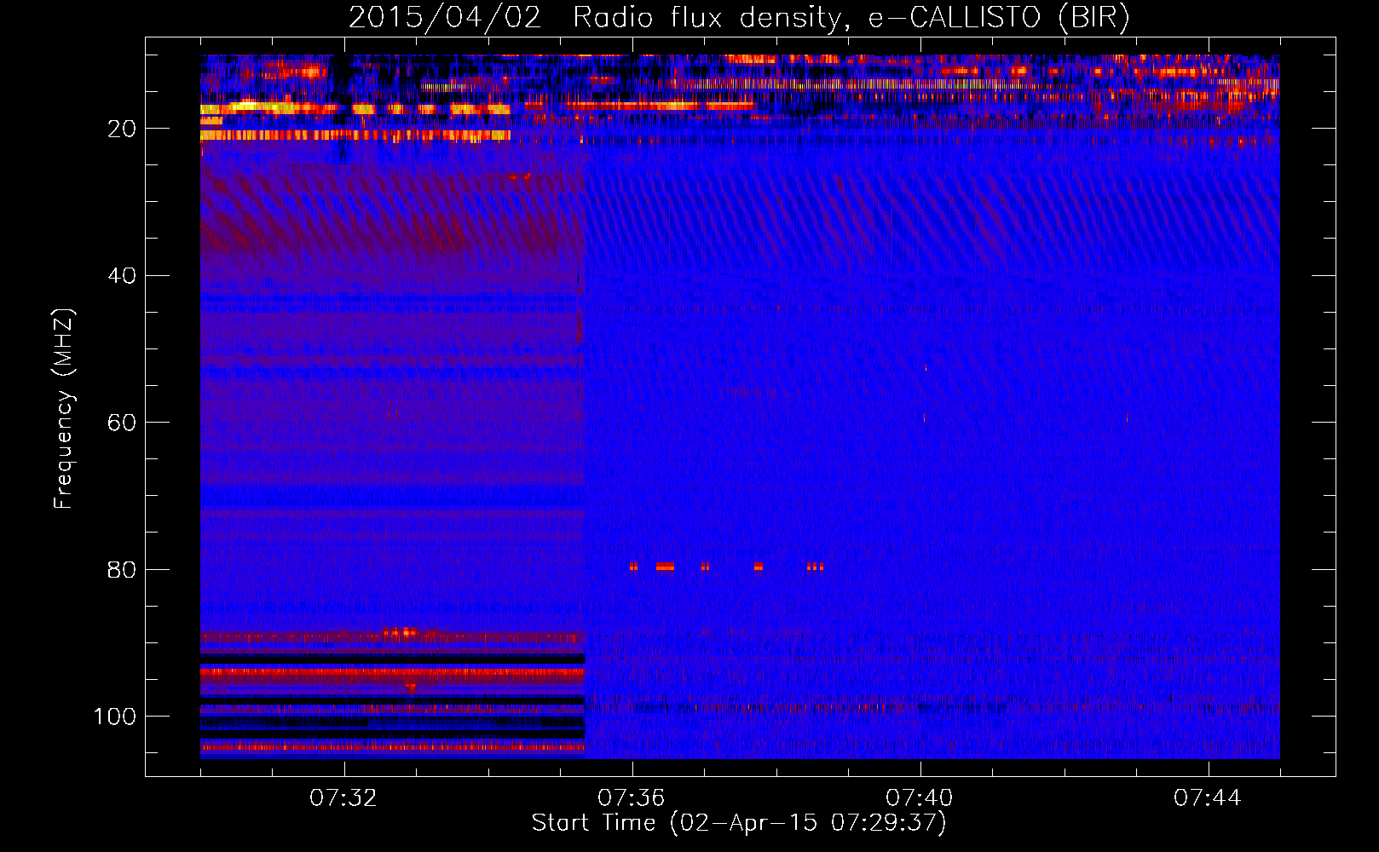1379x852 pixels.
Task: Click the date '2015/04/02' in the title
Action: 445,18
